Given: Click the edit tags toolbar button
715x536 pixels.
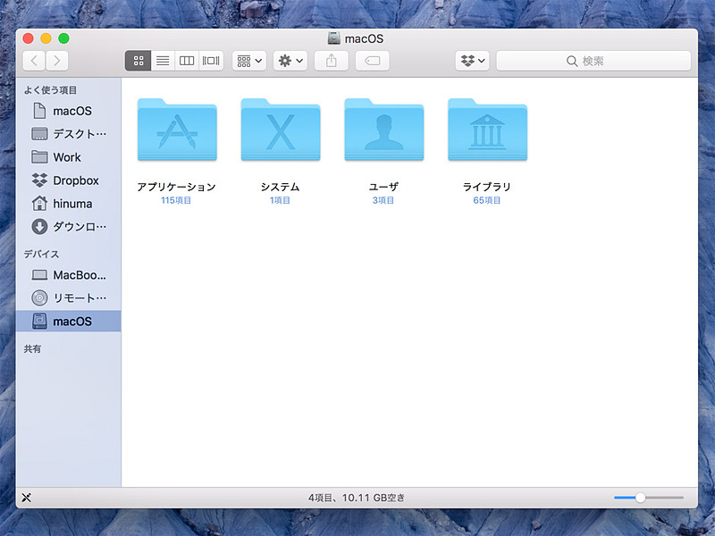Looking at the screenshot, I should point(372,61).
